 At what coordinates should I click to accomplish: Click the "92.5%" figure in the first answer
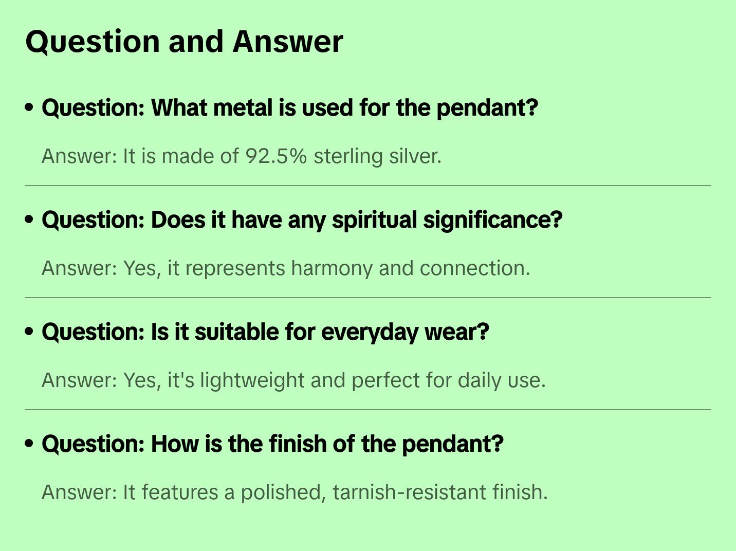[276, 156]
